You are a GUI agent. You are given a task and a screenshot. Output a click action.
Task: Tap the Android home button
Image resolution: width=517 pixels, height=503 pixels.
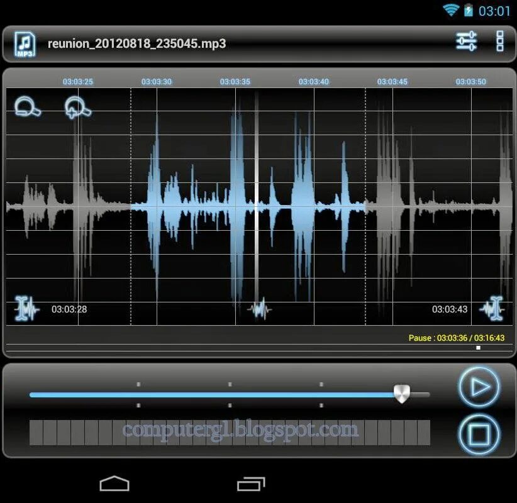point(114,484)
